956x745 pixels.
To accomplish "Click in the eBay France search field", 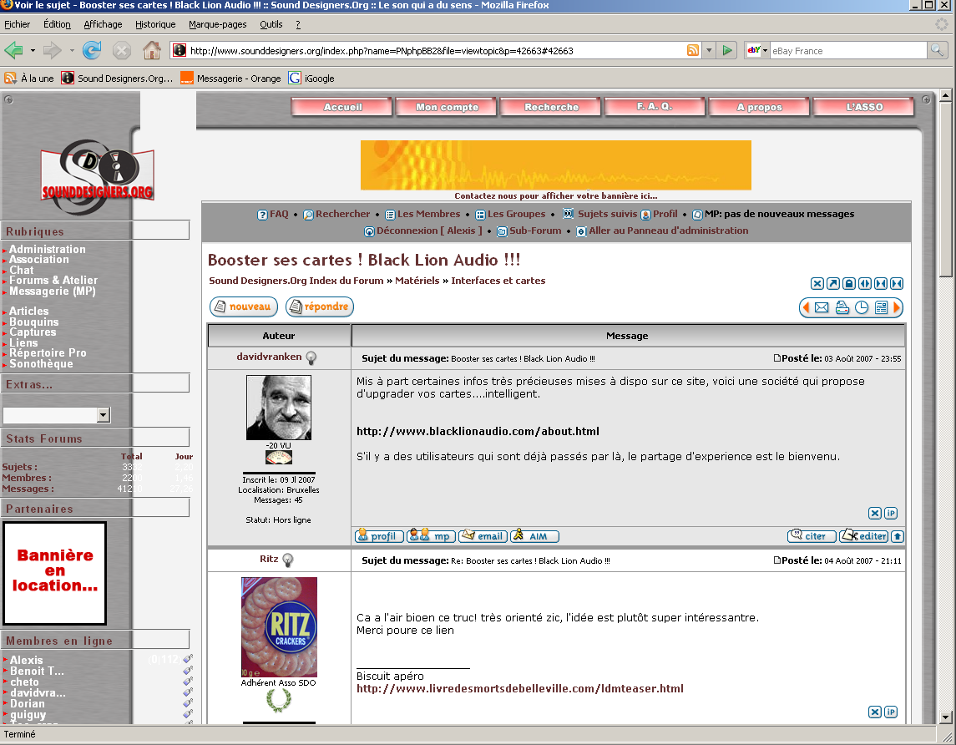I will (847, 51).
